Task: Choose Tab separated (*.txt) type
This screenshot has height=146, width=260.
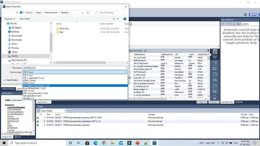Action: pos(75,96)
